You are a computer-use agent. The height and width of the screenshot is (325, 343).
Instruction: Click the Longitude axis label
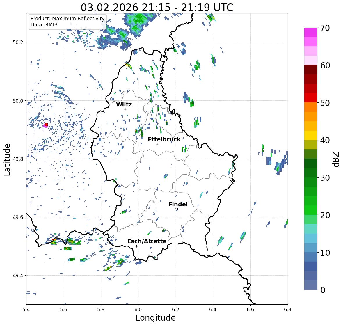pos(156,318)
